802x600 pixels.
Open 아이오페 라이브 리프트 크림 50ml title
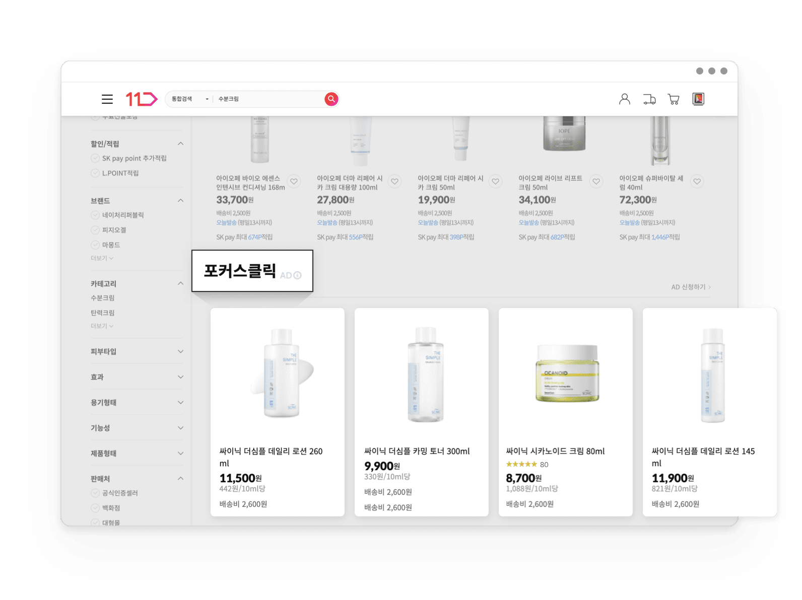click(550, 183)
